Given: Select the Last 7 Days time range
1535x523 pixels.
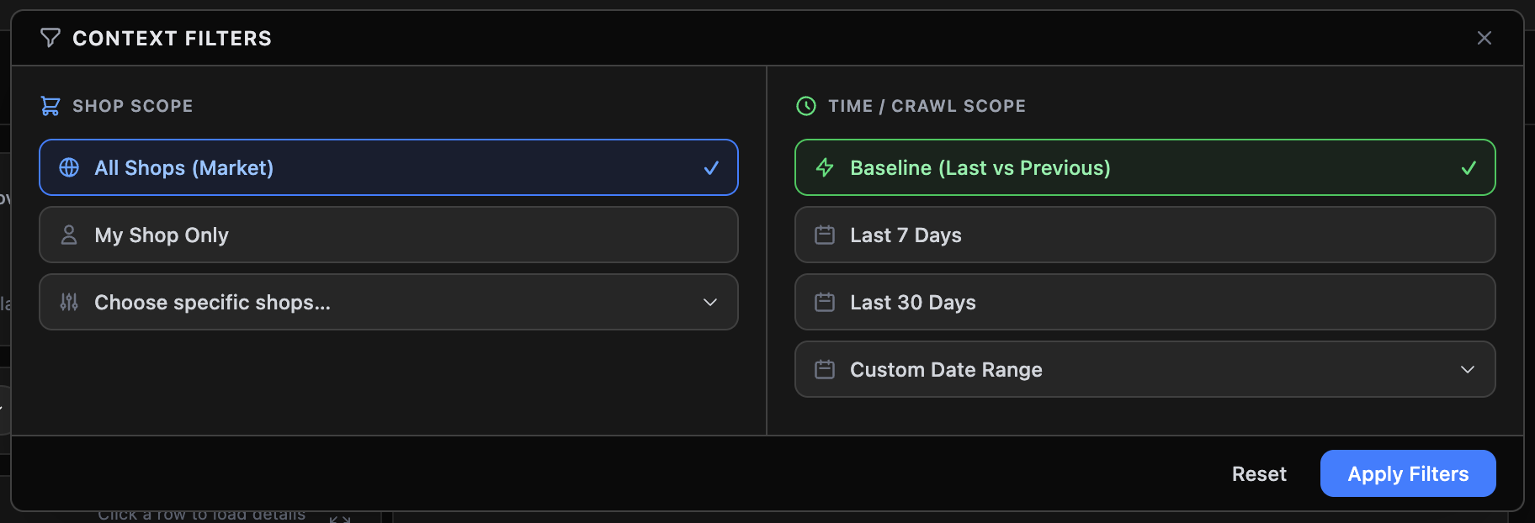Looking at the screenshot, I should click(1143, 235).
